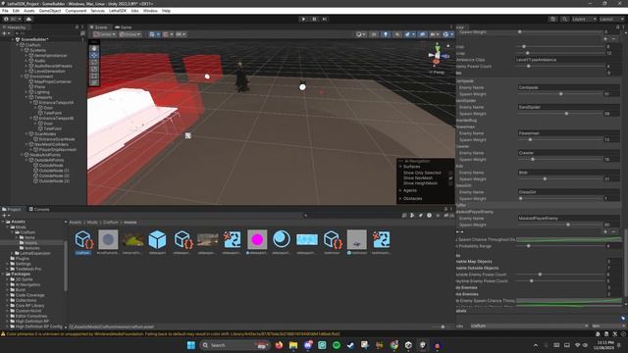Open the Window menu
Screen dimensions: 628x353
pyautogui.click(x=150, y=11)
